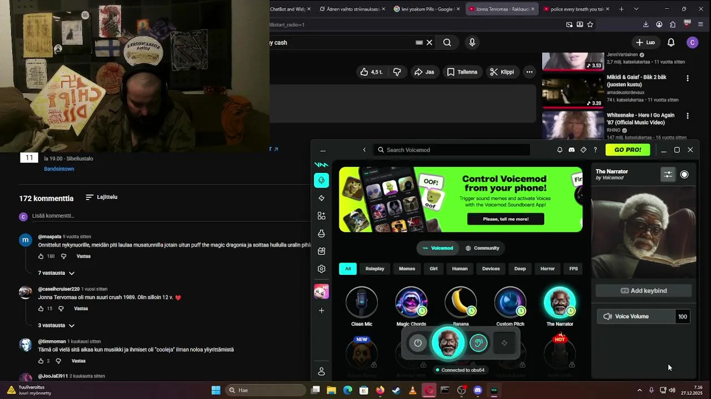Click the Search Voicemod field
Screen dimensions: 711x399
coord(452,150)
